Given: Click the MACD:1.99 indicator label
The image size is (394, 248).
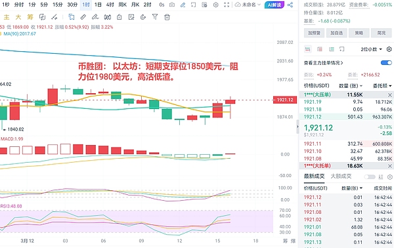Looking at the screenshot, I should coord(12,139).
